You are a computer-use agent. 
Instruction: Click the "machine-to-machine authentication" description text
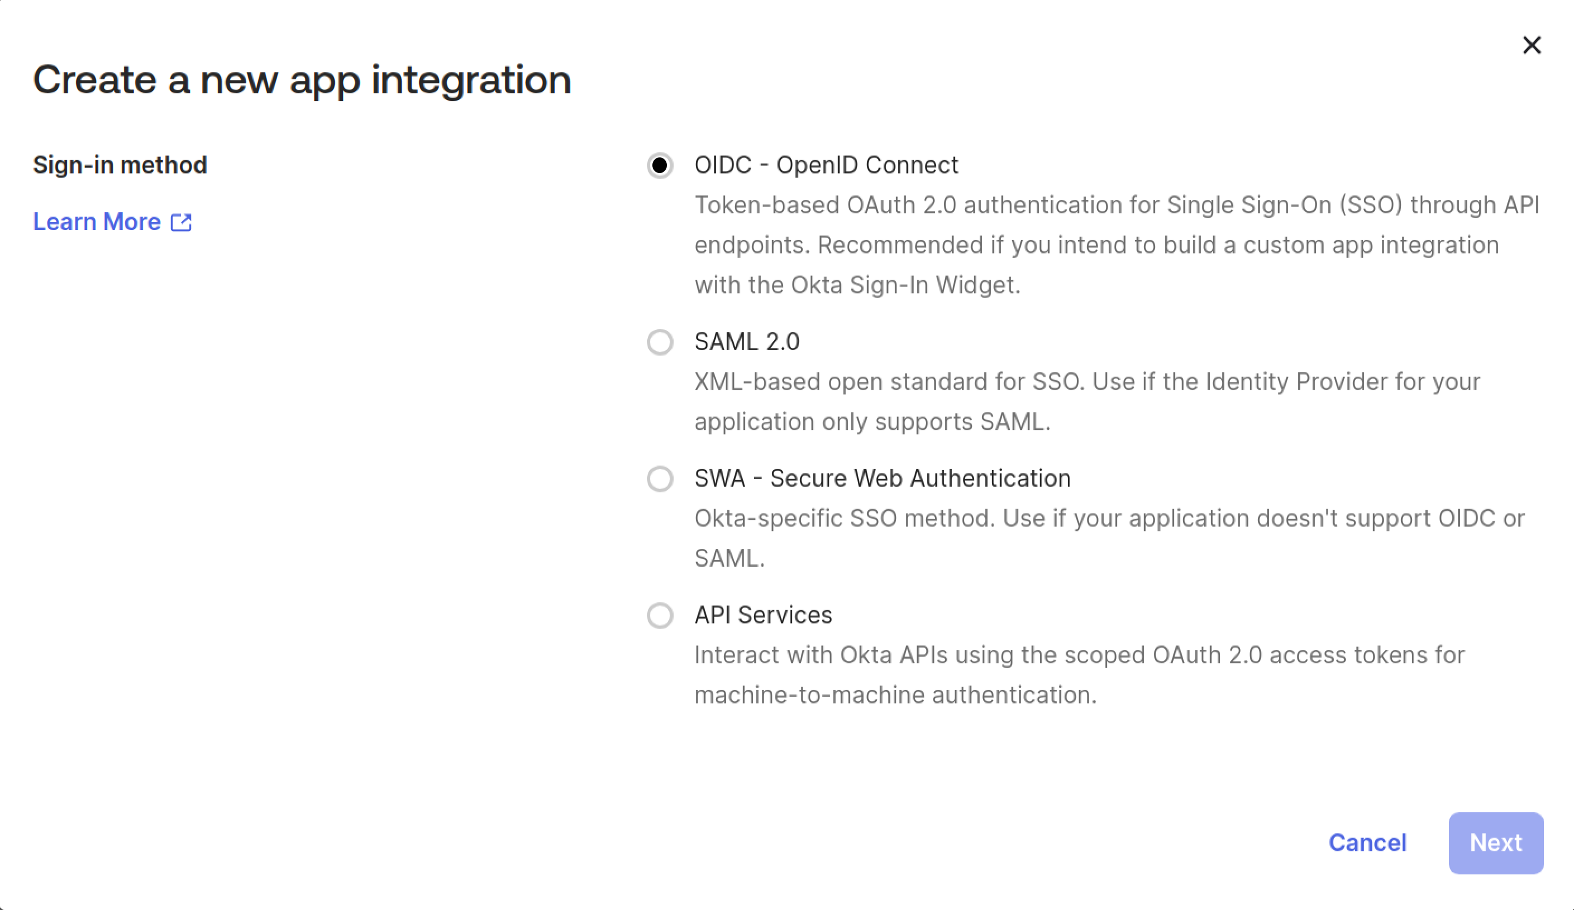894,695
